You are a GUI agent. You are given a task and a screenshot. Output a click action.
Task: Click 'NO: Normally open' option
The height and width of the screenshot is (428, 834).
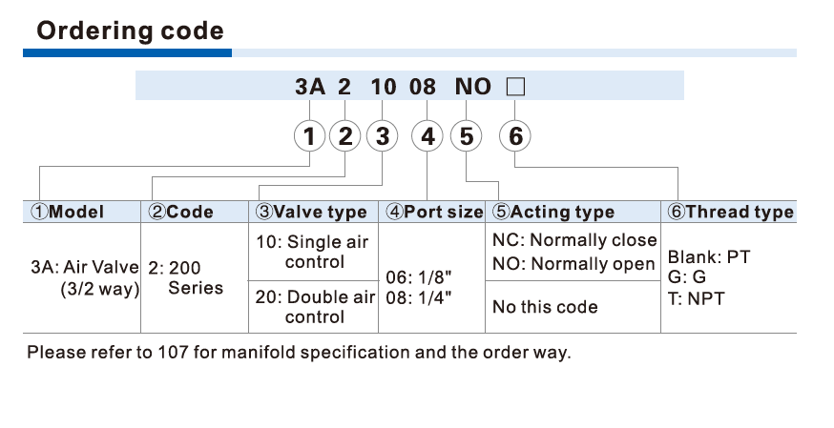573,264
